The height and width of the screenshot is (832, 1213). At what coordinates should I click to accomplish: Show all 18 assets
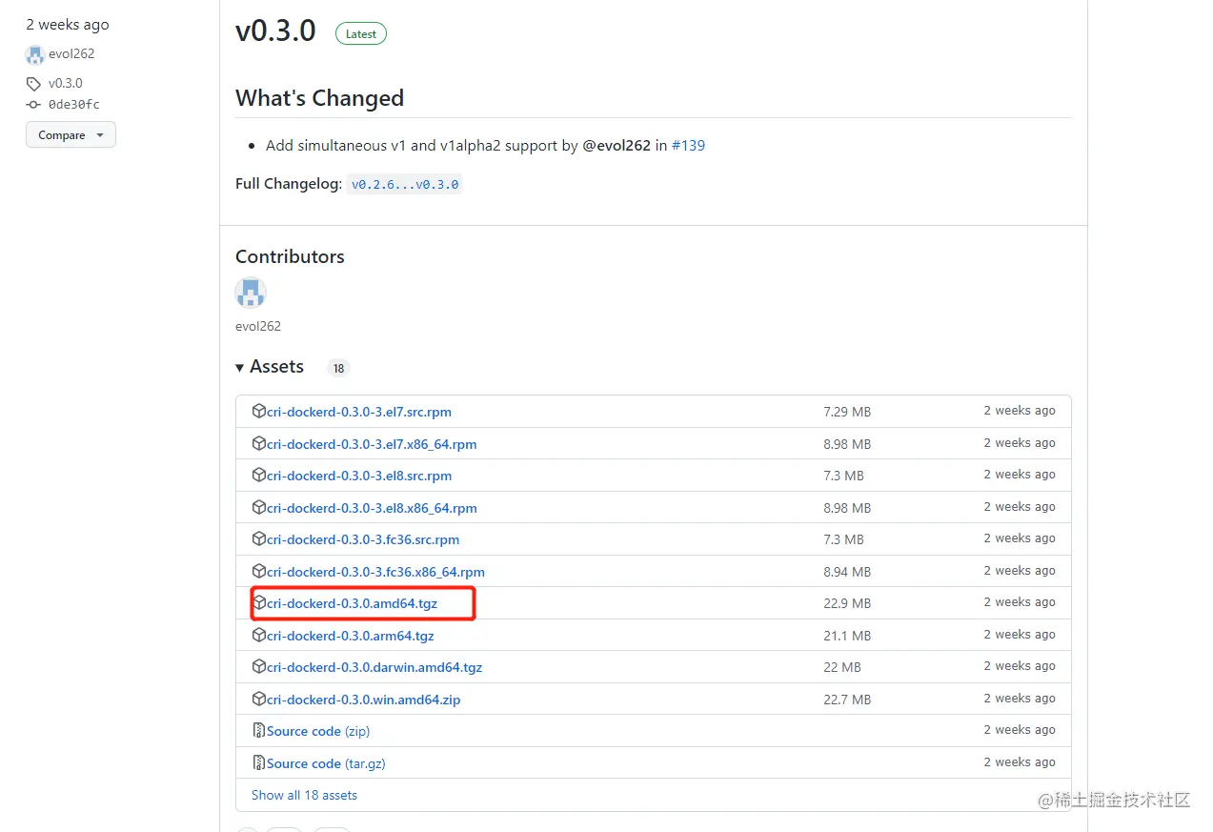click(x=304, y=795)
